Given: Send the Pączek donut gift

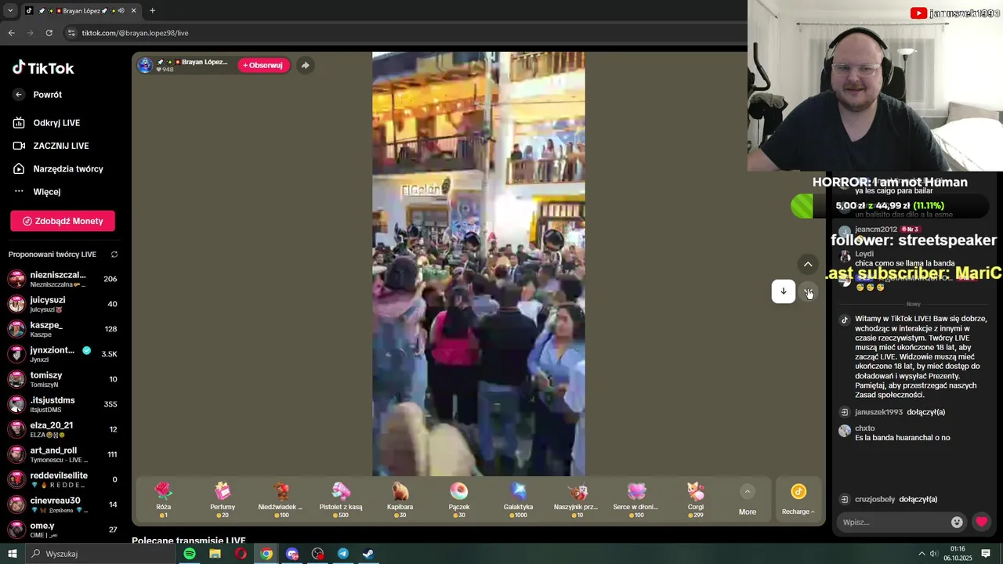Looking at the screenshot, I should click(459, 499).
